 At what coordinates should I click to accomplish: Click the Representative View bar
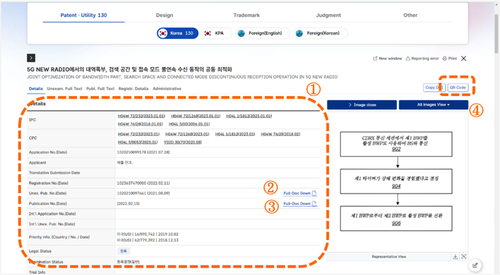pos(388,256)
